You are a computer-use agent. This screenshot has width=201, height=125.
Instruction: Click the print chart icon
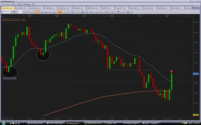click(x=87, y=12)
